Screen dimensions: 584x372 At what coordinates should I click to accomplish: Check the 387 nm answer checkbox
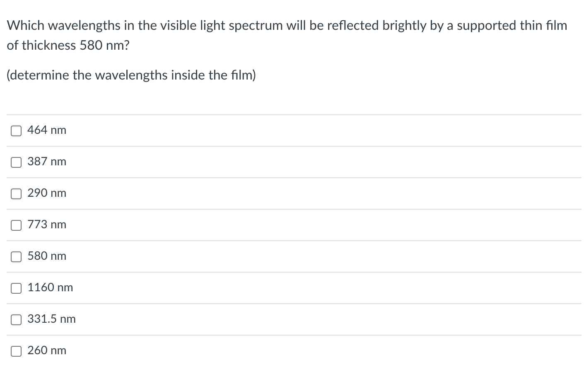pos(16,162)
